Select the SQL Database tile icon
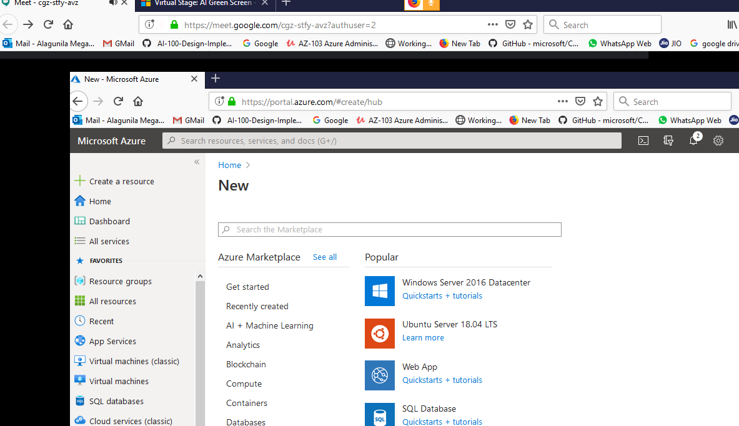This screenshot has width=739, height=426. 379,414
